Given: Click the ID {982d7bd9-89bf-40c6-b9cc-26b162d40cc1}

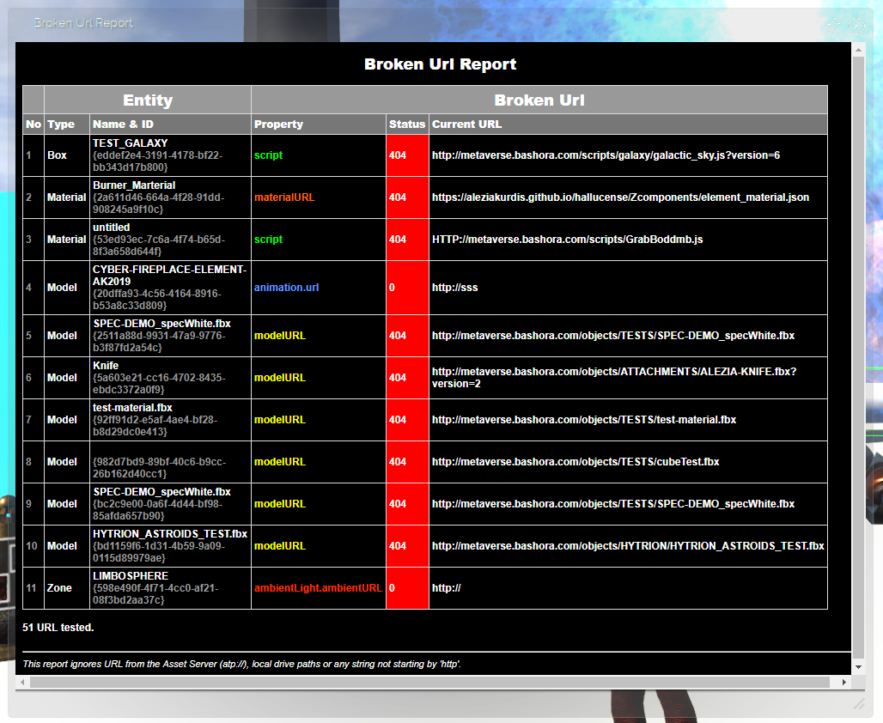Looking at the screenshot, I should click(160, 467).
